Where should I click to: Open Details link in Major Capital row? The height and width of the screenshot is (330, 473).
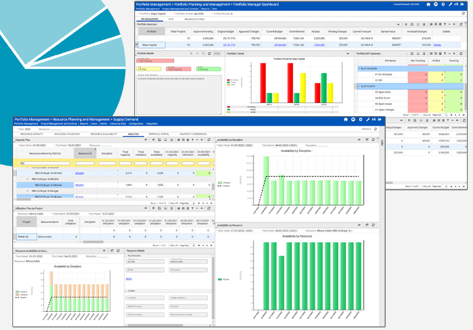[437, 45]
